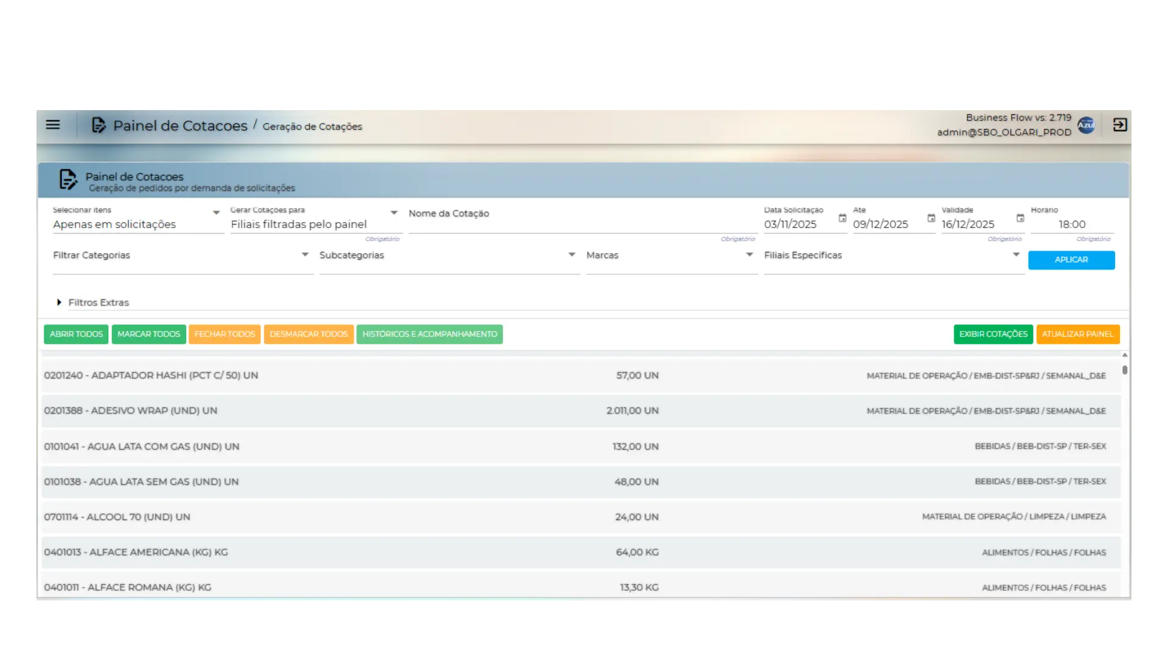Open Data Solicitação calendar picker
Screen dimensions: 1168x657
pyautogui.click(x=842, y=218)
